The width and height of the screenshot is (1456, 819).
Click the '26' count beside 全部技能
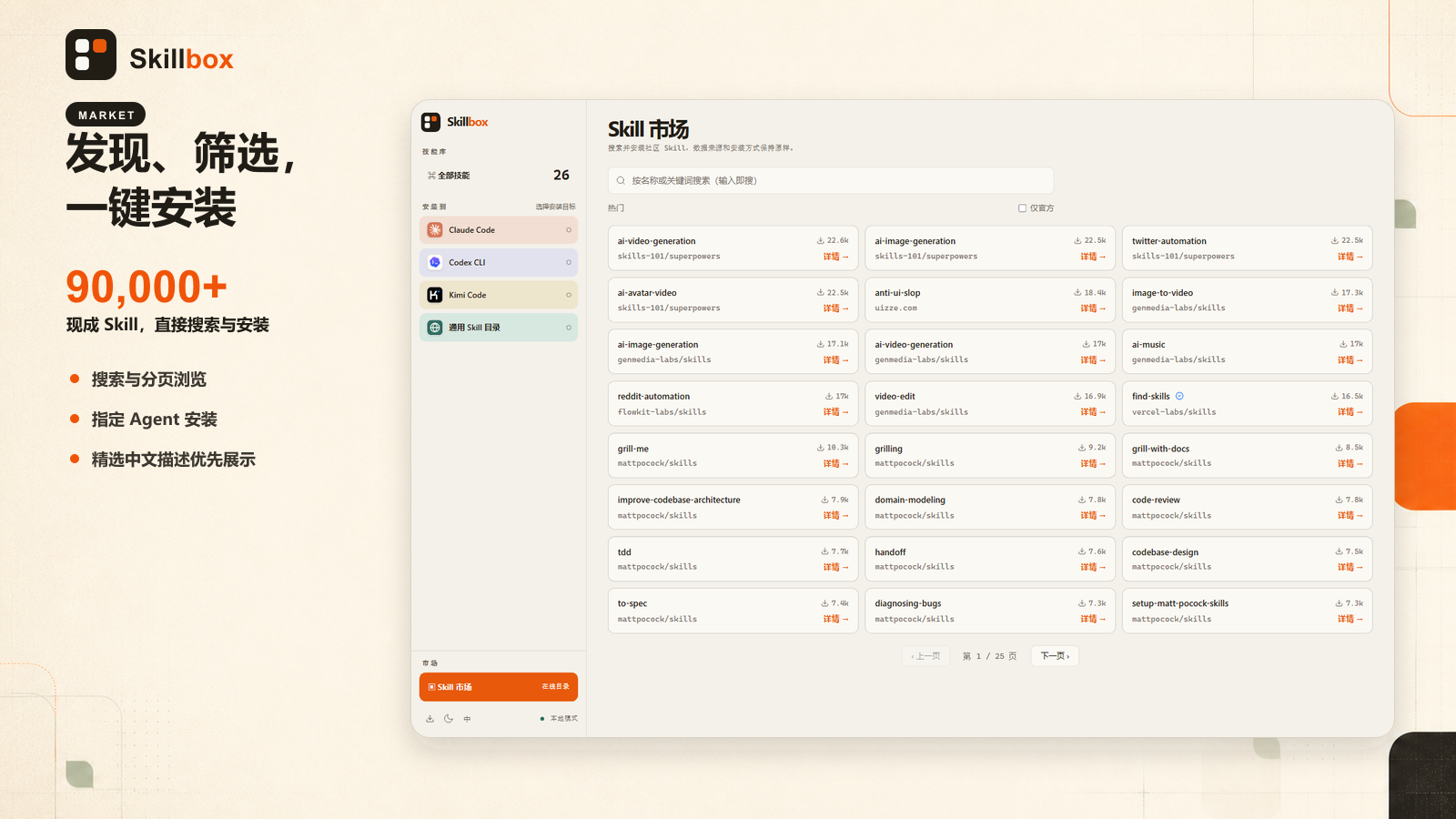(561, 176)
